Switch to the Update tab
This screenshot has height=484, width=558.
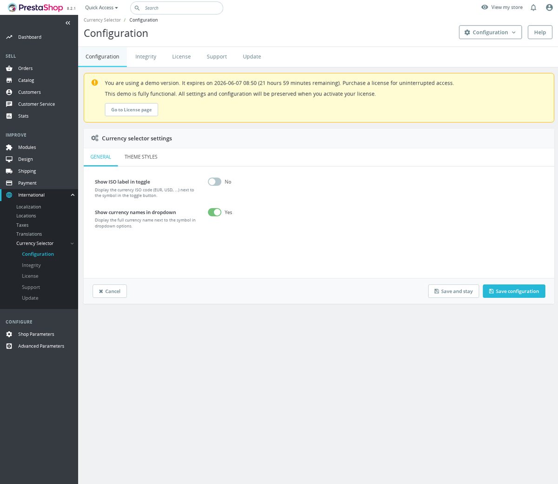(x=252, y=57)
